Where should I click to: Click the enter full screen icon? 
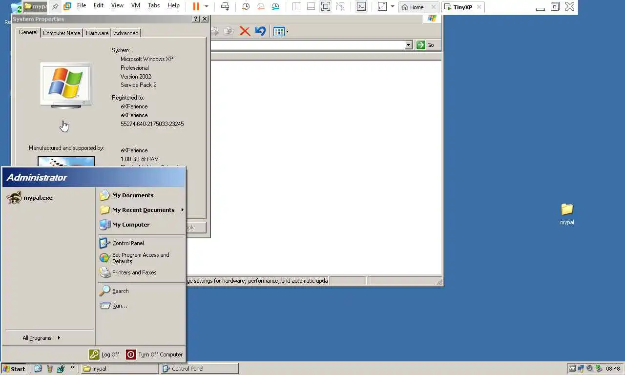coord(326,6)
